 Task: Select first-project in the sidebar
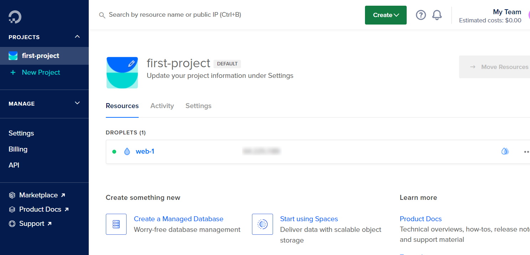(x=44, y=56)
